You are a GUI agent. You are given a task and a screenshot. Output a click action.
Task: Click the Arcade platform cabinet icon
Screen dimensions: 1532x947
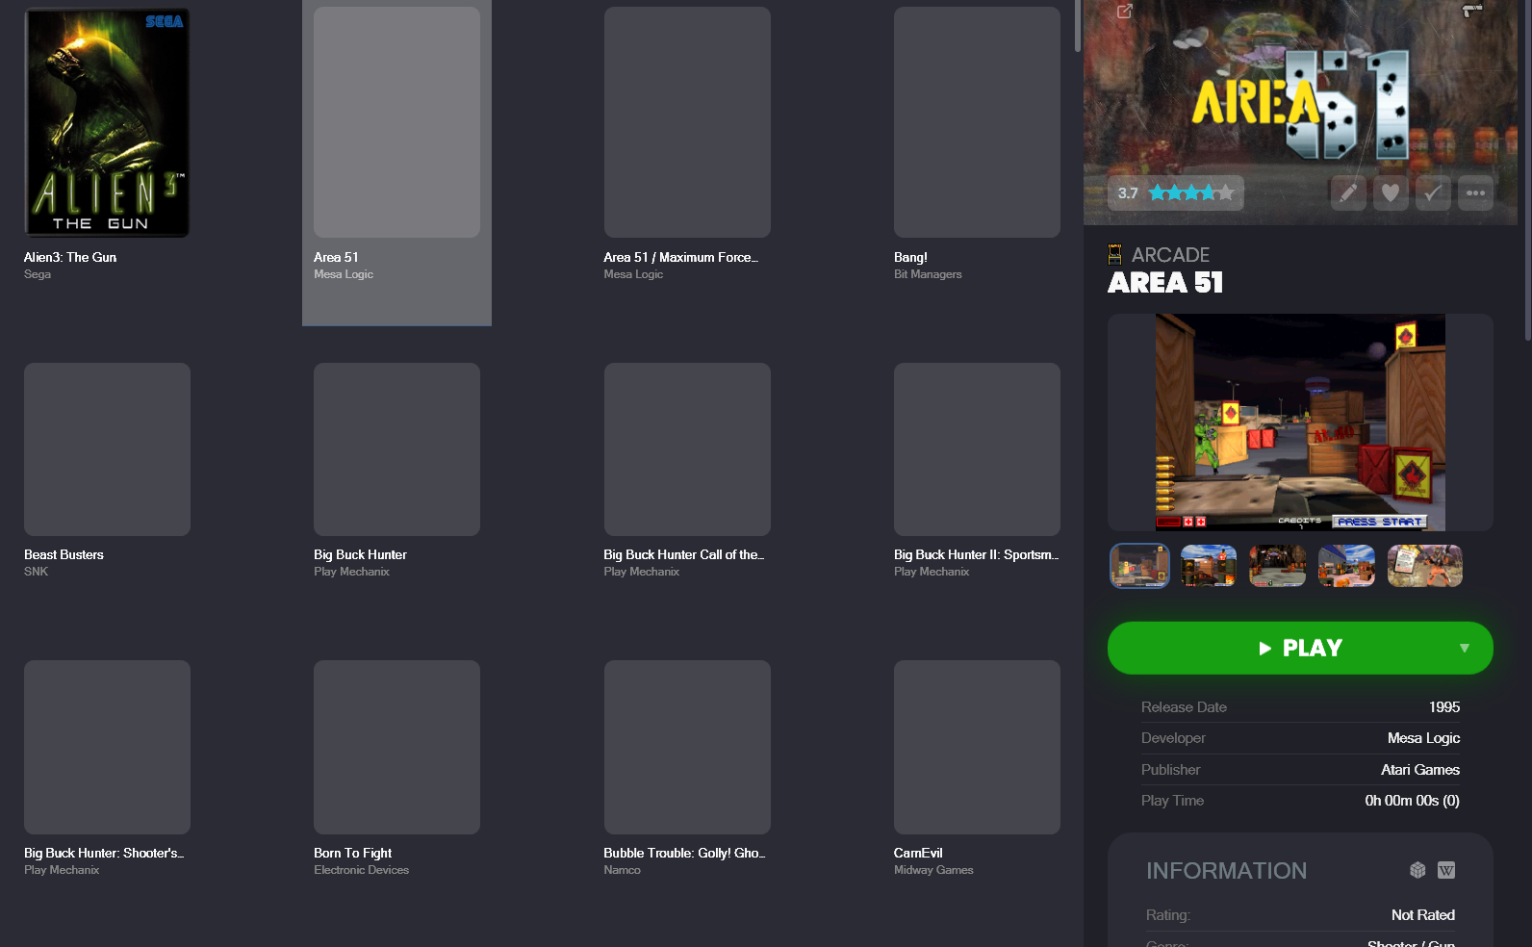1115,255
